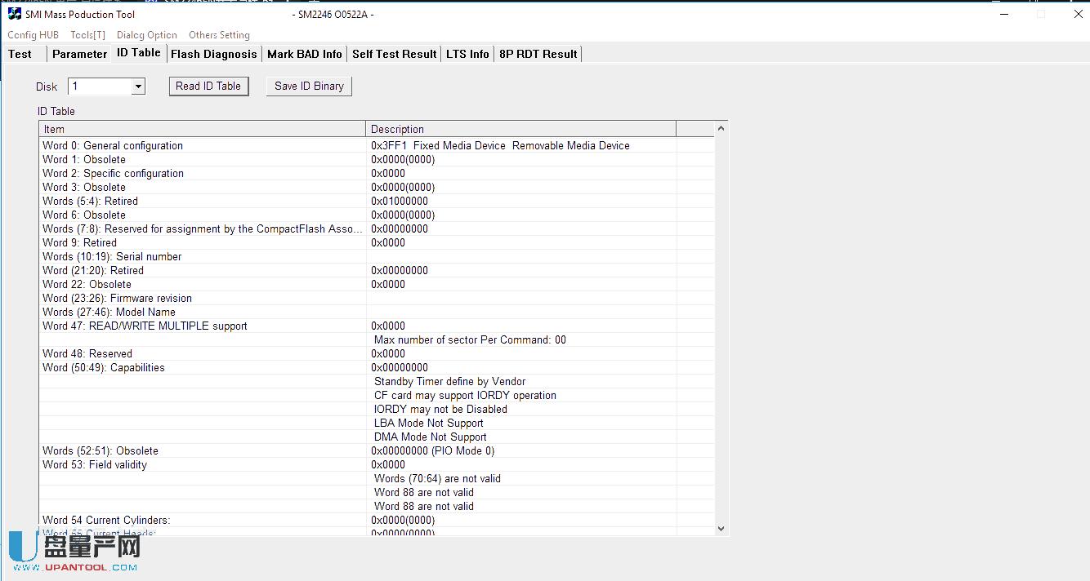Open the LTS Info tab
The height and width of the screenshot is (581, 1090).
coord(467,54)
